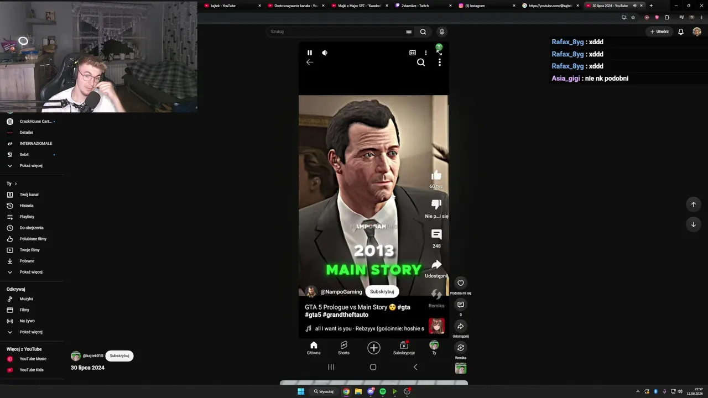This screenshot has width=708, height=398.
Task: Open Twoje filmy in the sidebar
Action: (x=31, y=250)
